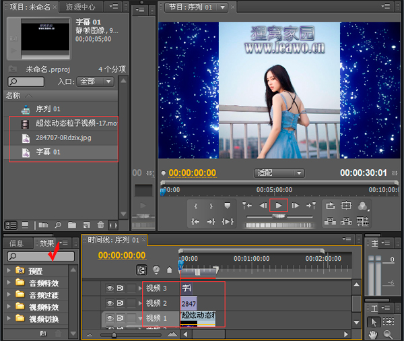404x341 pixels.
Task: Select the 效果 tab
Action: click(46, 243)
